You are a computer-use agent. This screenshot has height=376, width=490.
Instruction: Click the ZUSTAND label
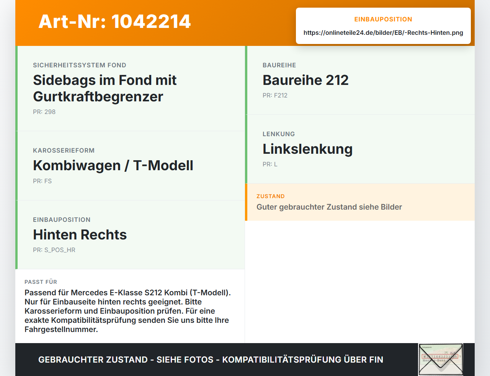click(x=270, y=196)
